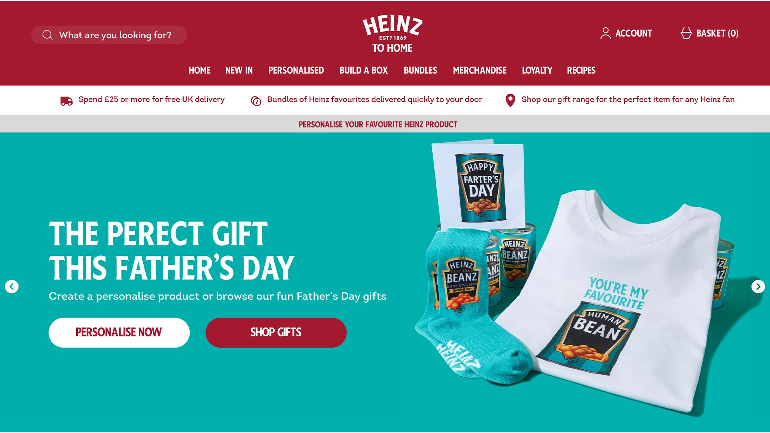Click the location pin icon

[x=510, y=100]
